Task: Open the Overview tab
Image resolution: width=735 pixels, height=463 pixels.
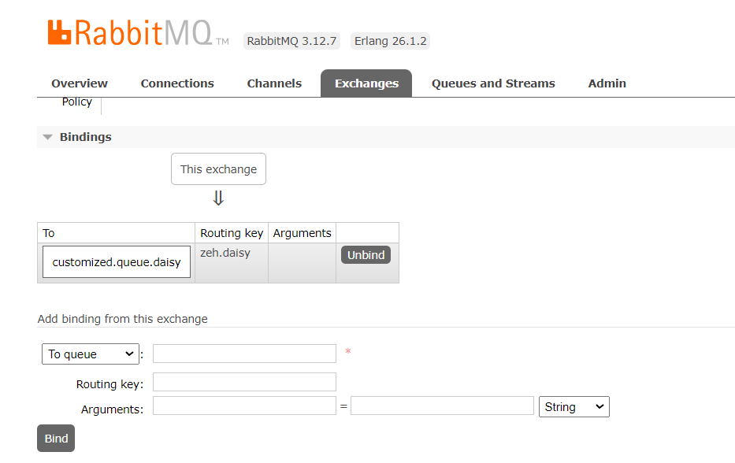Action: pyautogui.click(x=80, y=83)
